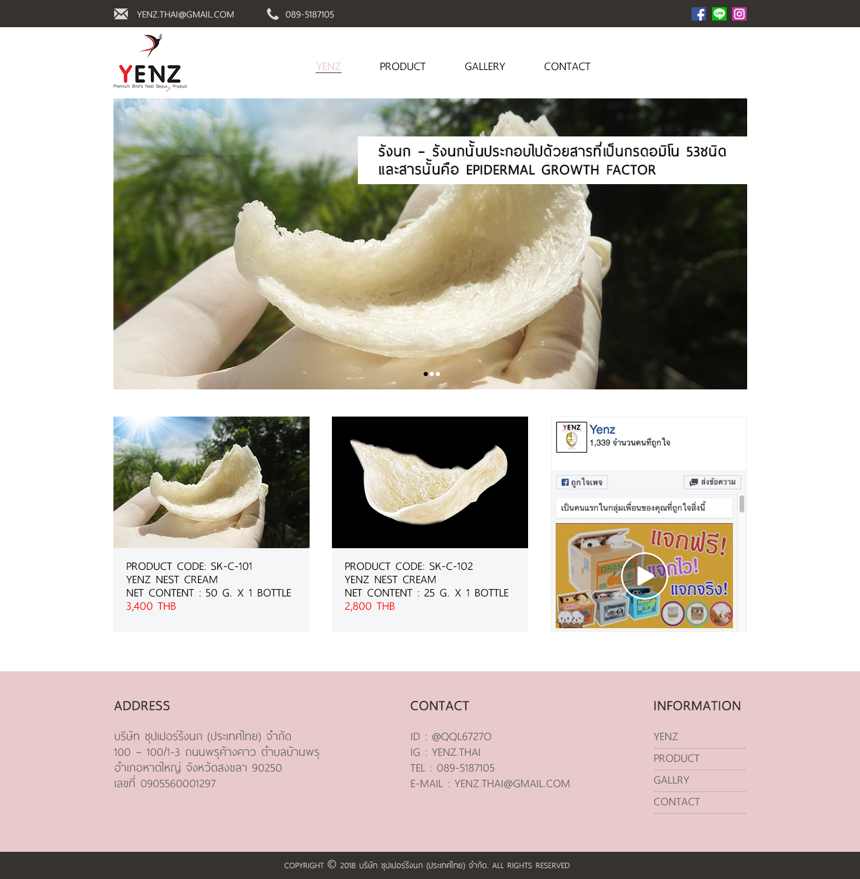This screenshot has width=860, height=879.
Task: Open the SK-C-102 product image
Action: coord(430,482)
